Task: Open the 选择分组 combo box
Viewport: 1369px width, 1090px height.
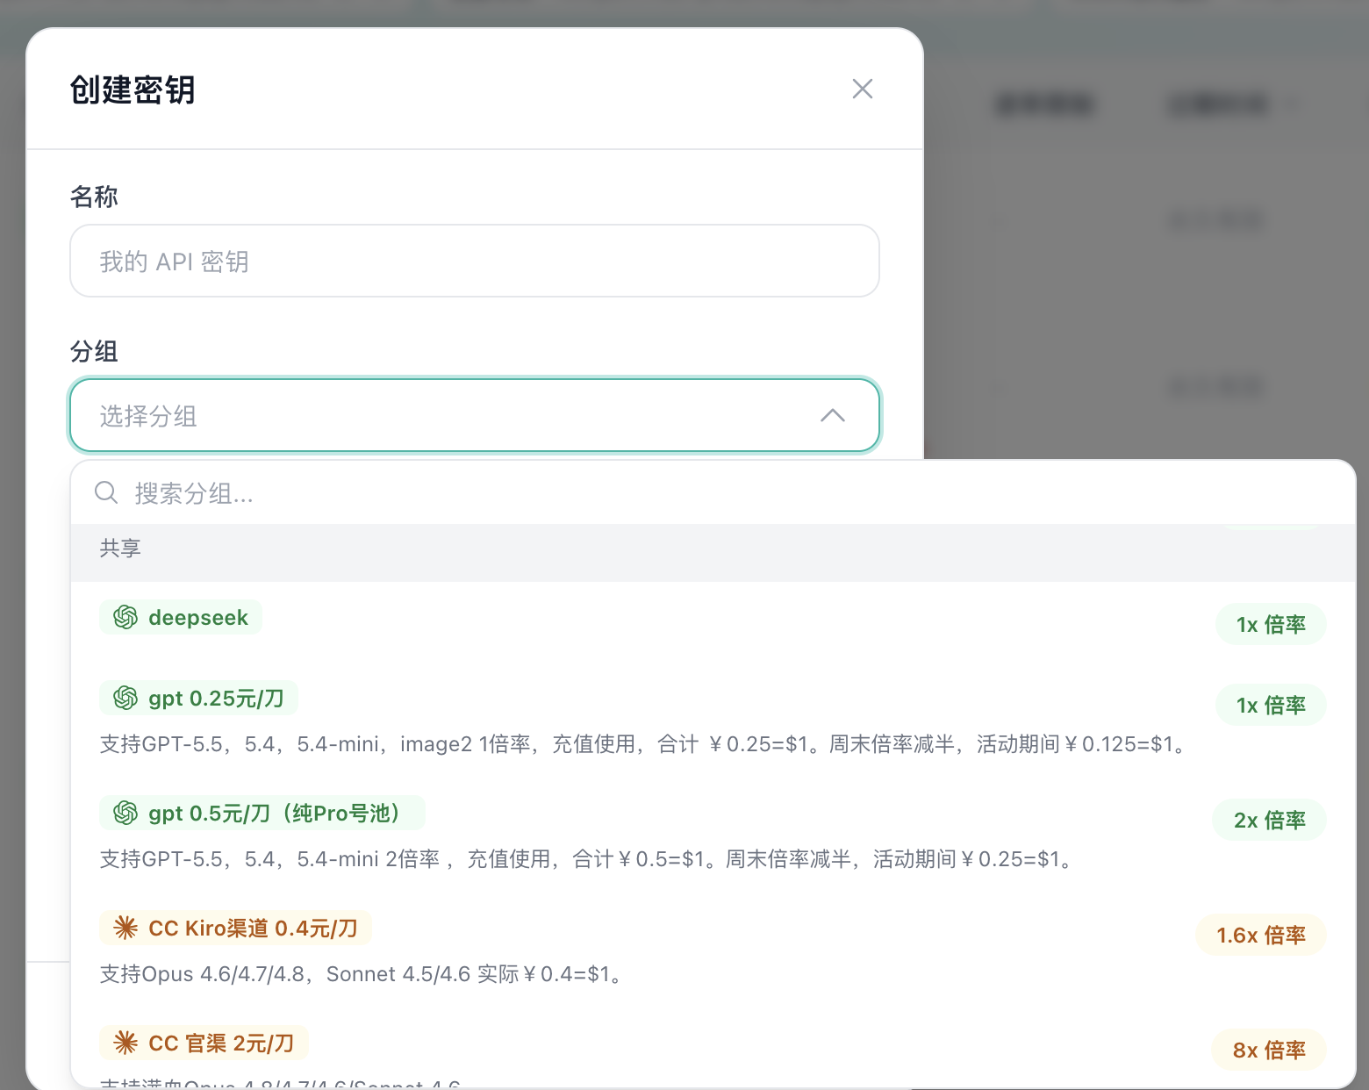Action: point(475,415)
